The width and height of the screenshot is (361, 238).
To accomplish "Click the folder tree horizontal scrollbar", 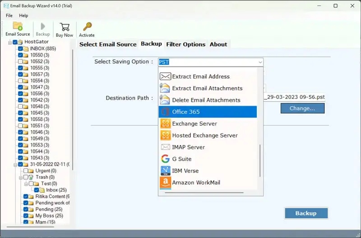I will pos(30,227).
